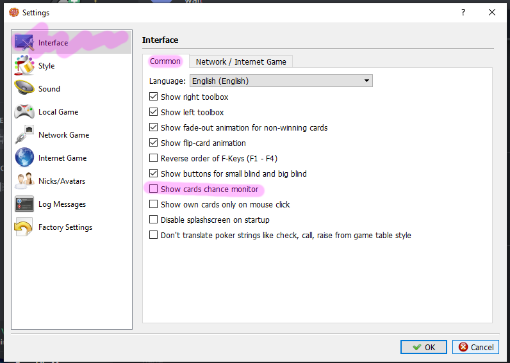Open the Language dropdown
Image resolution: width=510 pixels, height=363 pixels.
[281, 81]
